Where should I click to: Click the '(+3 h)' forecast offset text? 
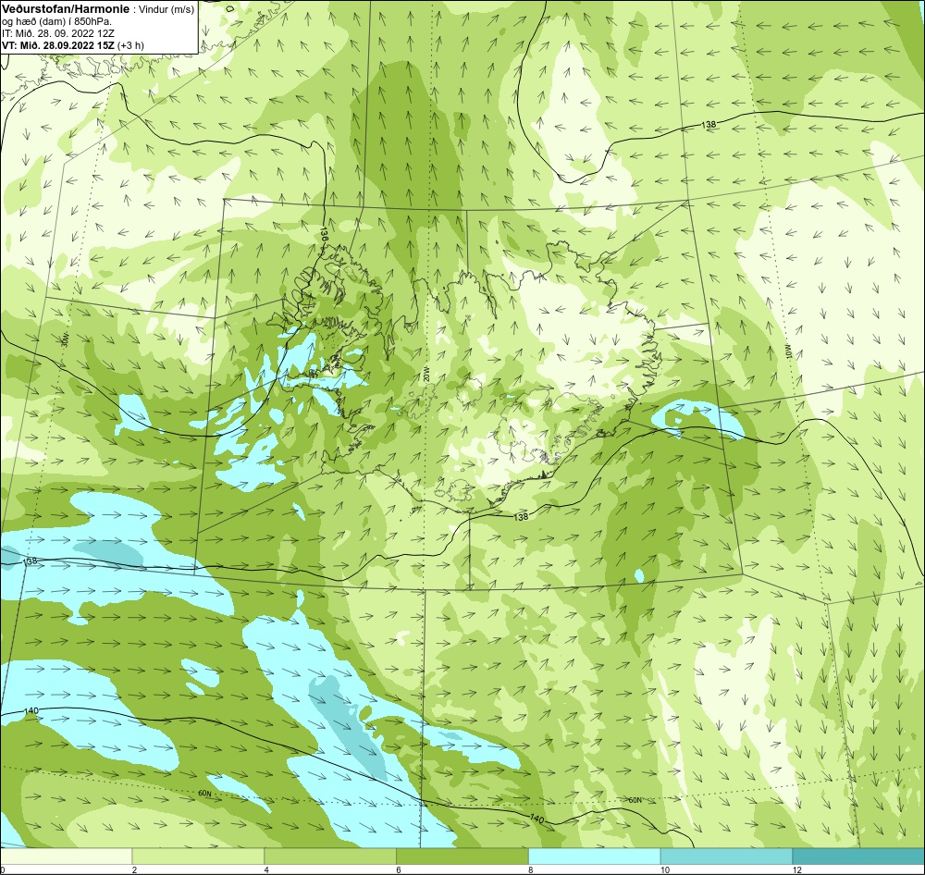(130, 45)
